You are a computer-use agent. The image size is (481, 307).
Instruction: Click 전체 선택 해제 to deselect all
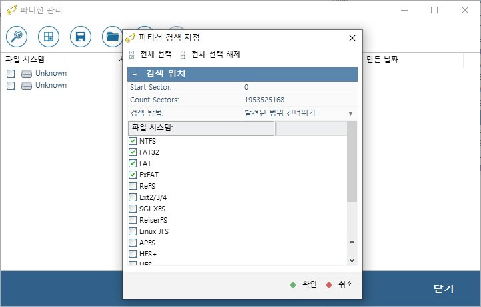(216, 54)
